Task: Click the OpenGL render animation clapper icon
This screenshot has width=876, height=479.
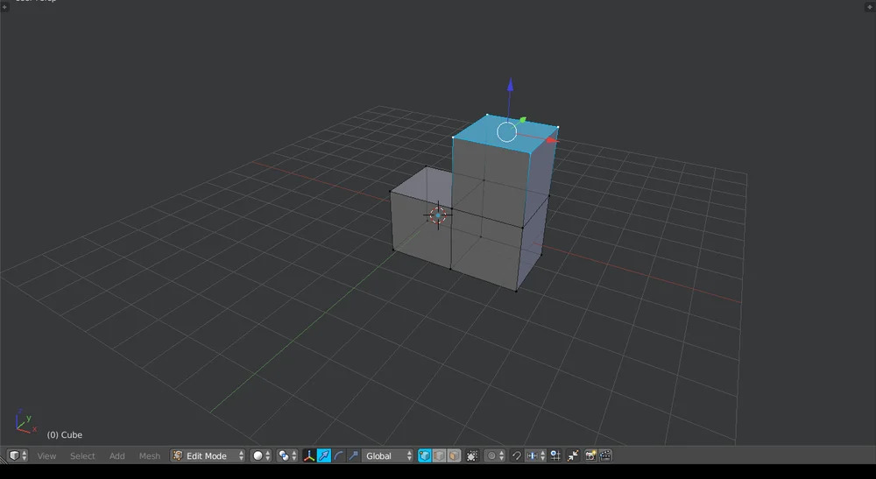Action: (604, 456)
